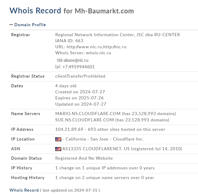Click the Mh-Baumarkt.com title text
198x194 pixels.
[104, 11]
